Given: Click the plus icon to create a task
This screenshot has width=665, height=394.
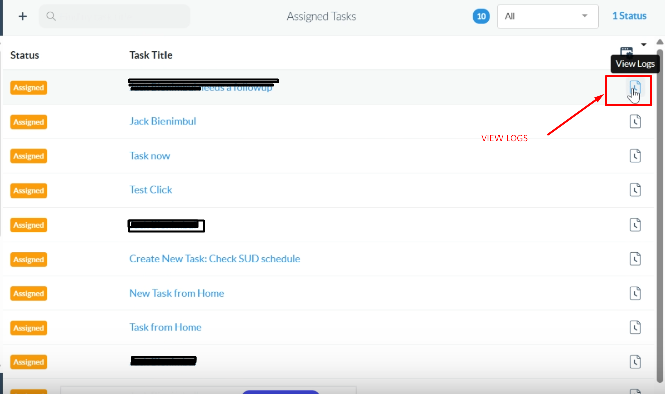Looking at the screenshot, I should 22,16.
